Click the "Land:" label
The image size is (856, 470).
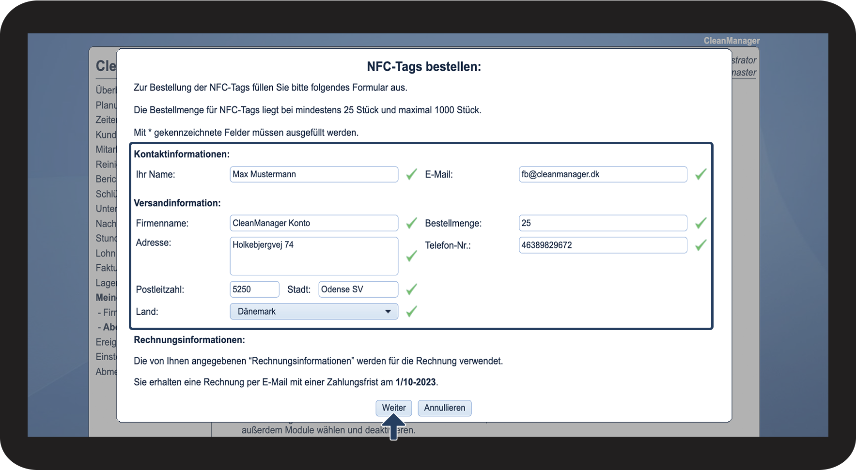(147, 312)
